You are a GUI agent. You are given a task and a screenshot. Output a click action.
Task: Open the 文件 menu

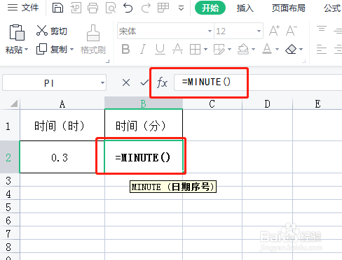click(x=23, y=8)
